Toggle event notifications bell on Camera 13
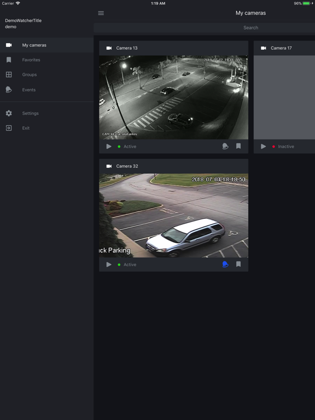 (225, 146)
